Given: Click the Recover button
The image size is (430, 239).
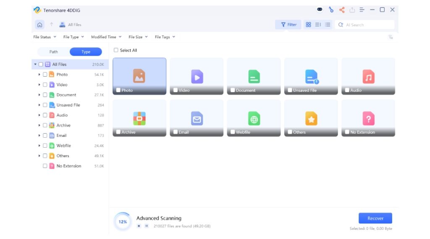Looking at the screenshot, I should coord(375,218).
